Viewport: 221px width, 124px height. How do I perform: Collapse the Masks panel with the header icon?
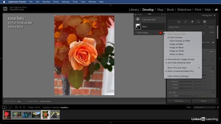pyautogui.click(x=165, y=14)
